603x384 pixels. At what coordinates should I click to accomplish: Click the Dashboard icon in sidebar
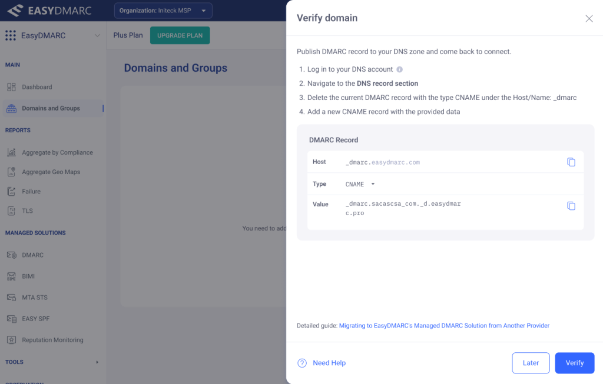[x=11, y=87]
